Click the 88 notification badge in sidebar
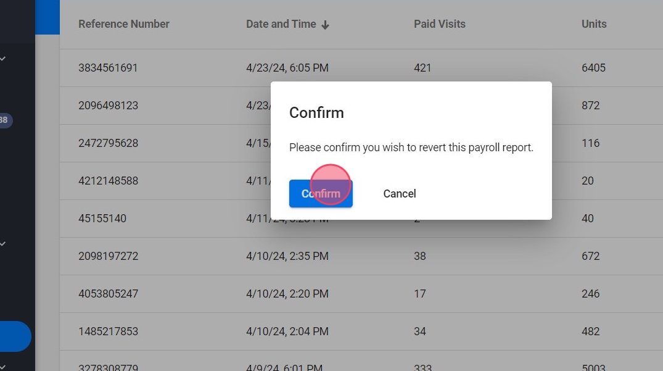 [x=4, y=120]
